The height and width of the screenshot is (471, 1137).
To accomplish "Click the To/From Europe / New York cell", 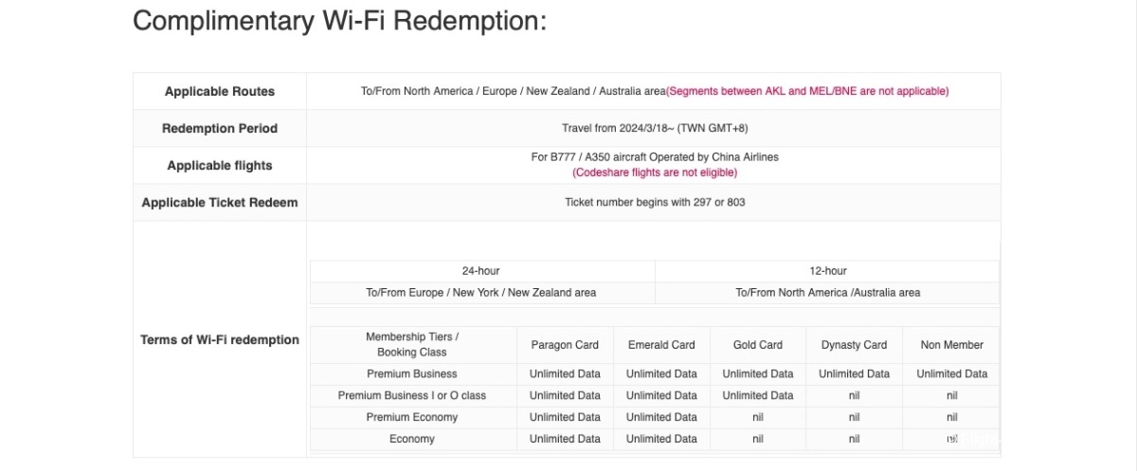I will (481, 293).
